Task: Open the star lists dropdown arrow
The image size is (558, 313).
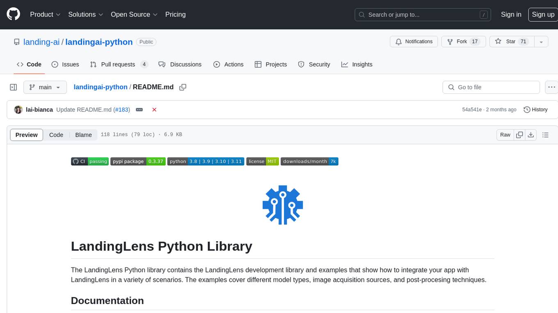Action: click(541, 42)
